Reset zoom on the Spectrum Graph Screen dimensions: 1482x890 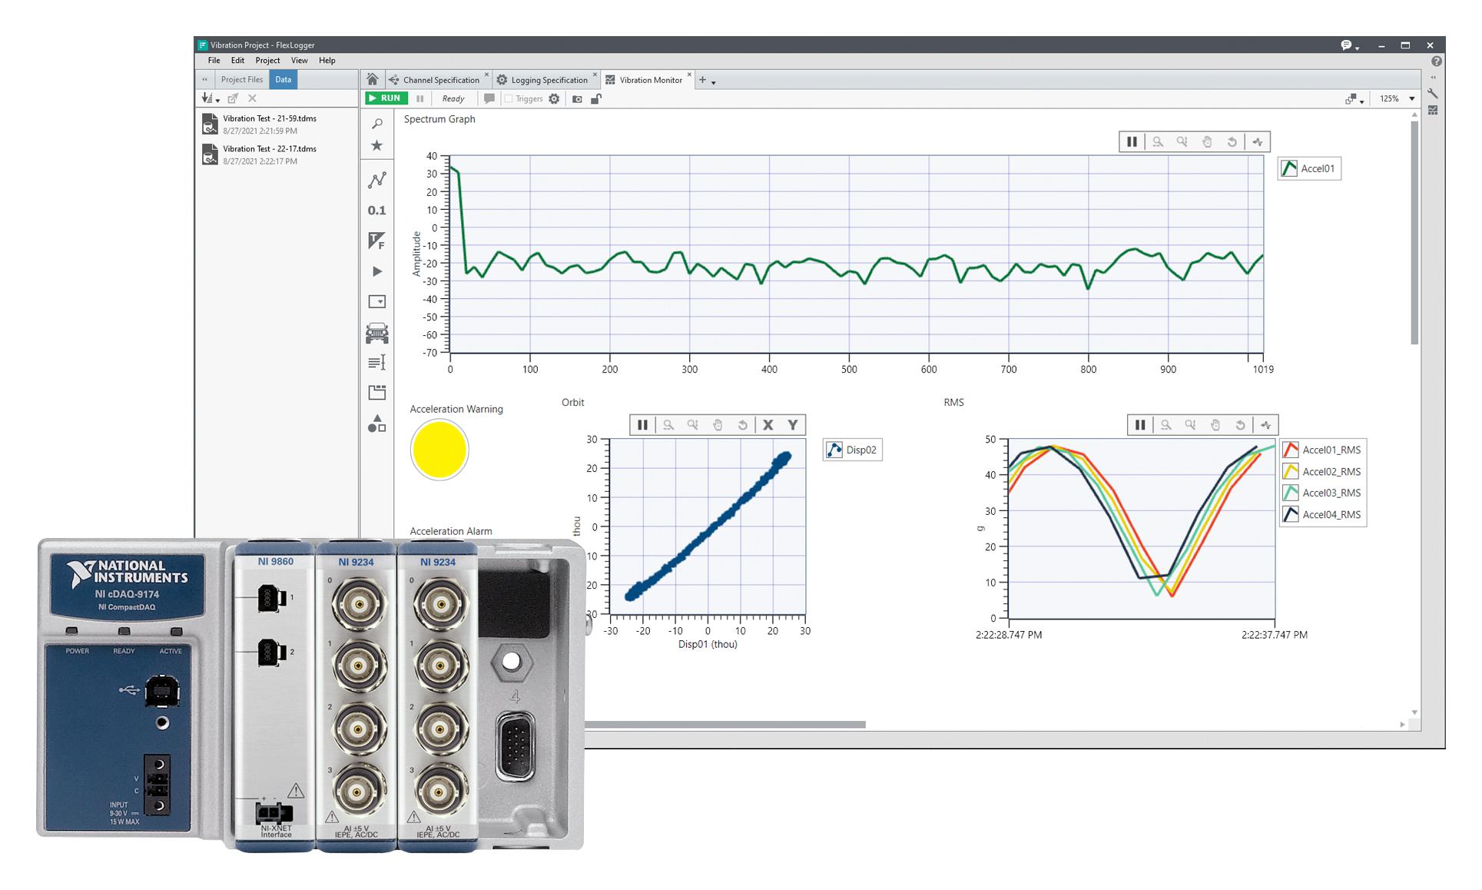pyautogui.click(x=1232, y=141)
